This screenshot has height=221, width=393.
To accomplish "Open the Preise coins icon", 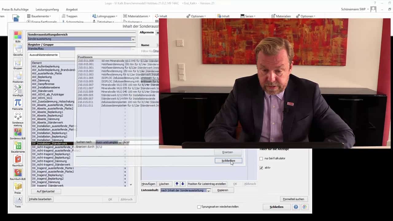I will tap(18, 186).
